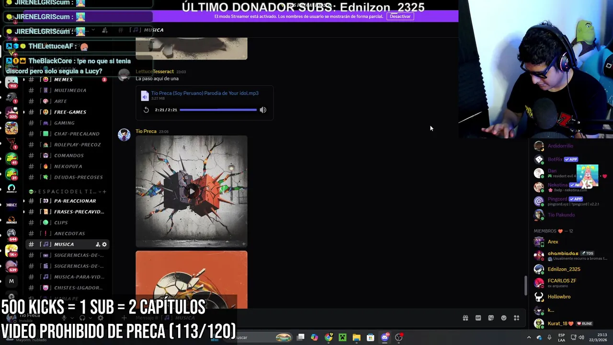Open the ROLEPLAY-PRECOZ channel

point(67,145)
